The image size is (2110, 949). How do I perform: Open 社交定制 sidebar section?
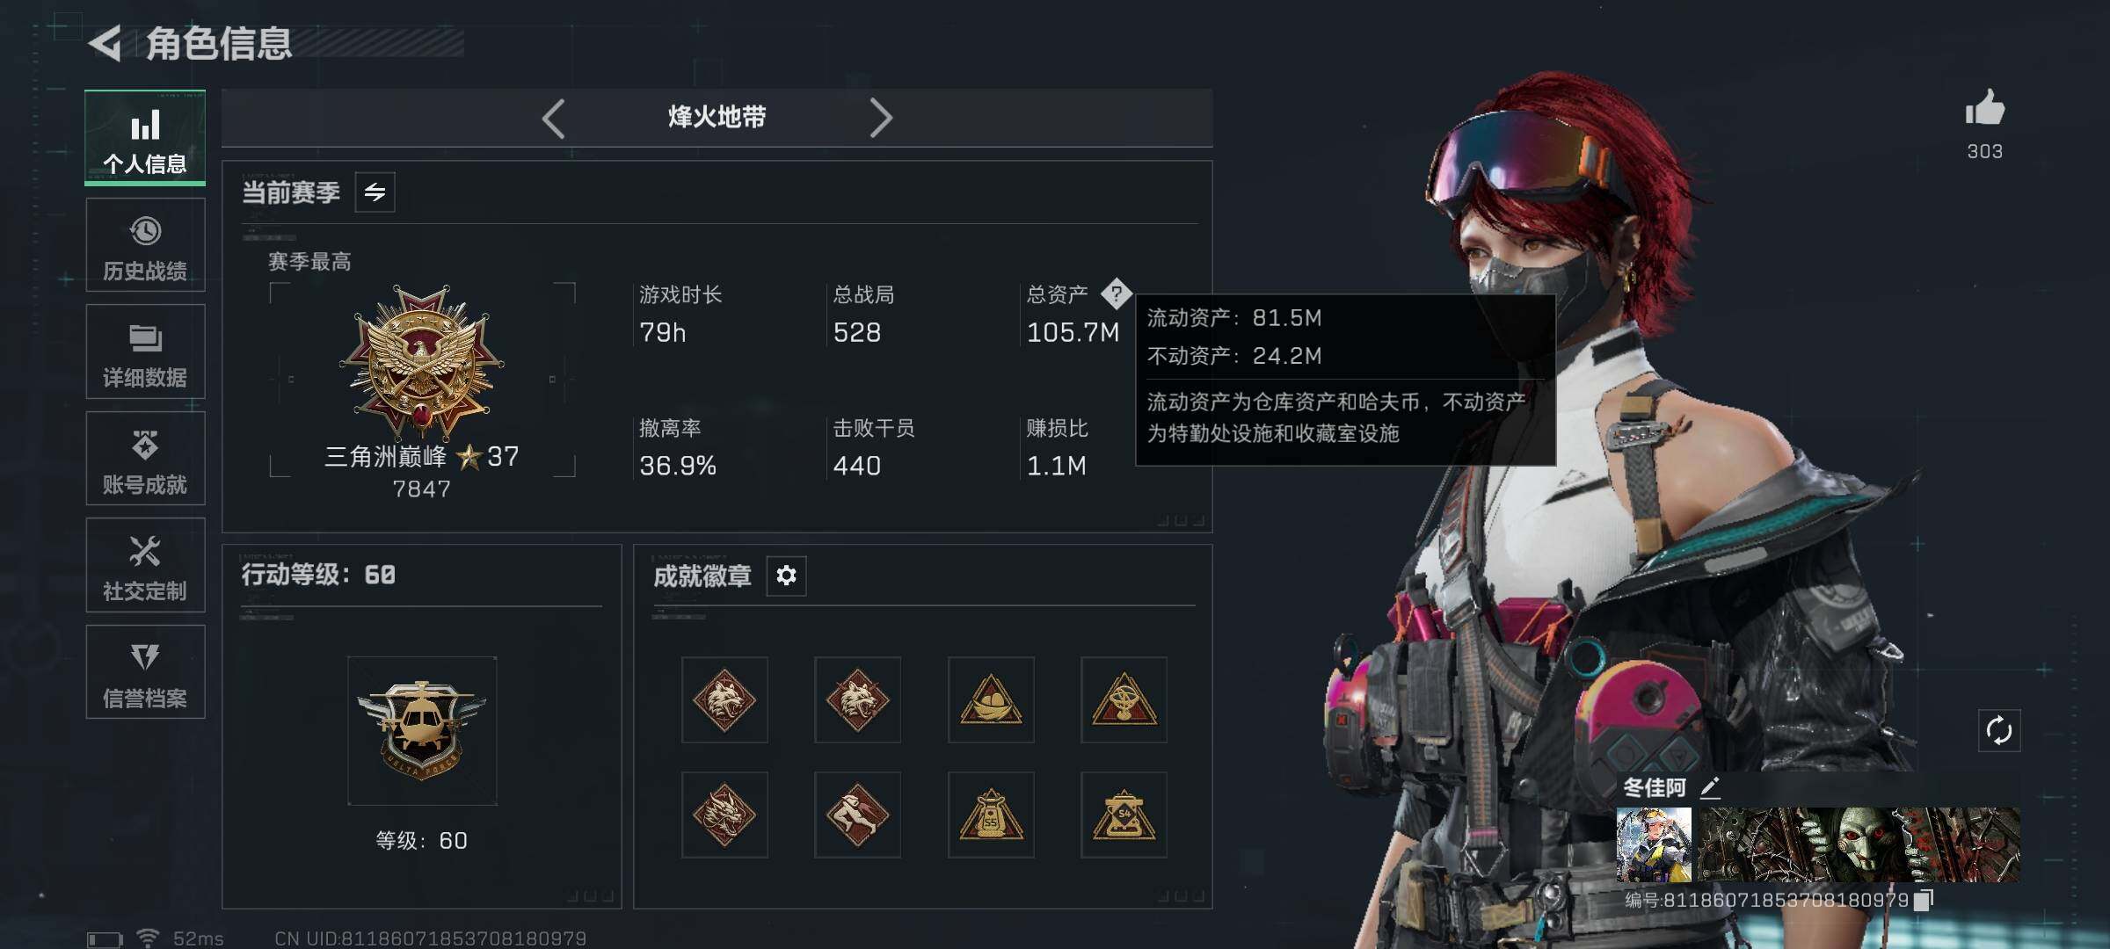click(145, 565)
